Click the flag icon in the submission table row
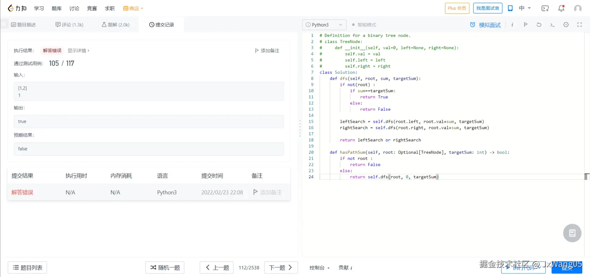 pyautogui.click(x=255, y=192)
